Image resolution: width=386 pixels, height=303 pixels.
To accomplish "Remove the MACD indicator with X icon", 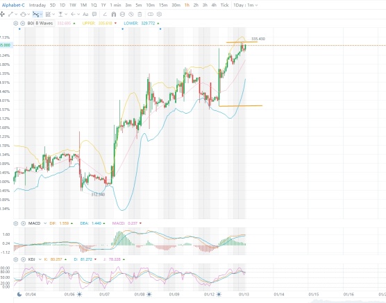I will tap(23, 223).
